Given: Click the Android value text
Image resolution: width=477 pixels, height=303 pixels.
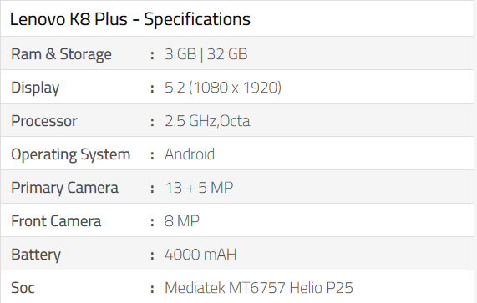Looking at the screenshot, I should [x=190, y=154].
